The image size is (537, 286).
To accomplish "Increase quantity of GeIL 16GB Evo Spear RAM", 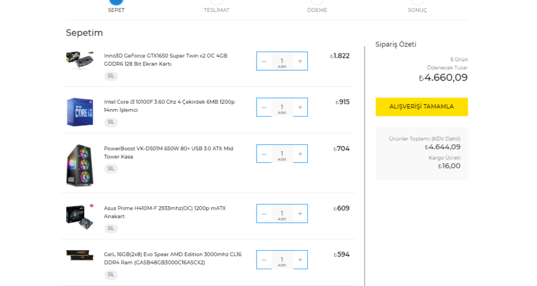I will point(300,260).
